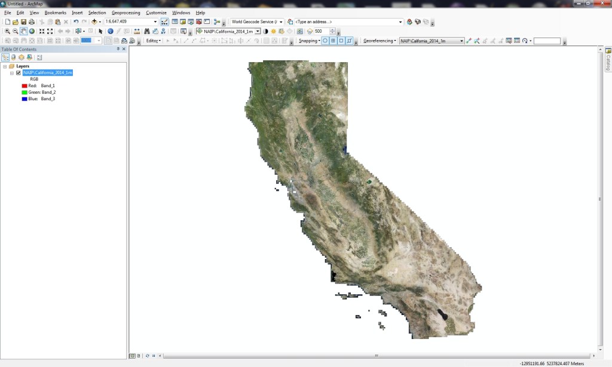612x367 pixels.
Task: Zoom to Full Extent of the map
Action: tap(32, 30)
